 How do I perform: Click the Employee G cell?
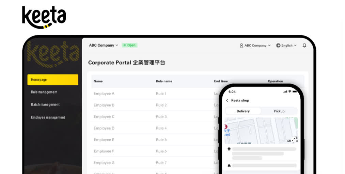coord(104,163)
